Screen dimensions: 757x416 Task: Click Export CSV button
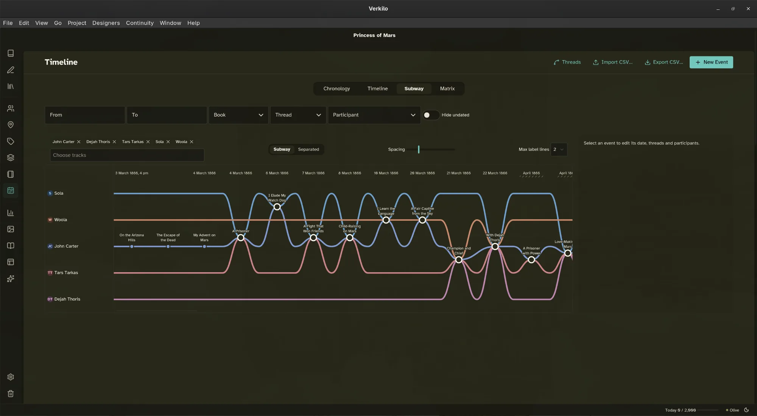664,62
